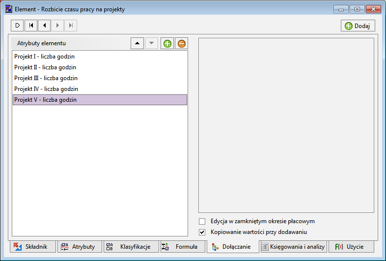Screen dimensions: 386x261
Task: Open the Księgowania i analizy tab
Action: (293, 247)
